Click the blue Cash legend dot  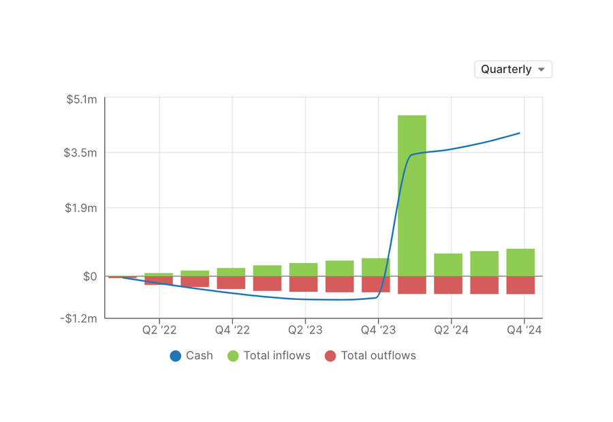(175, 355)
